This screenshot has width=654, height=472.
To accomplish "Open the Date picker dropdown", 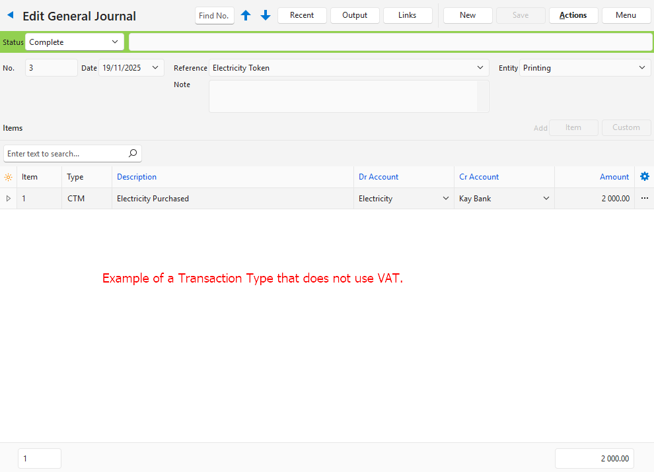I will coord(155,67).
